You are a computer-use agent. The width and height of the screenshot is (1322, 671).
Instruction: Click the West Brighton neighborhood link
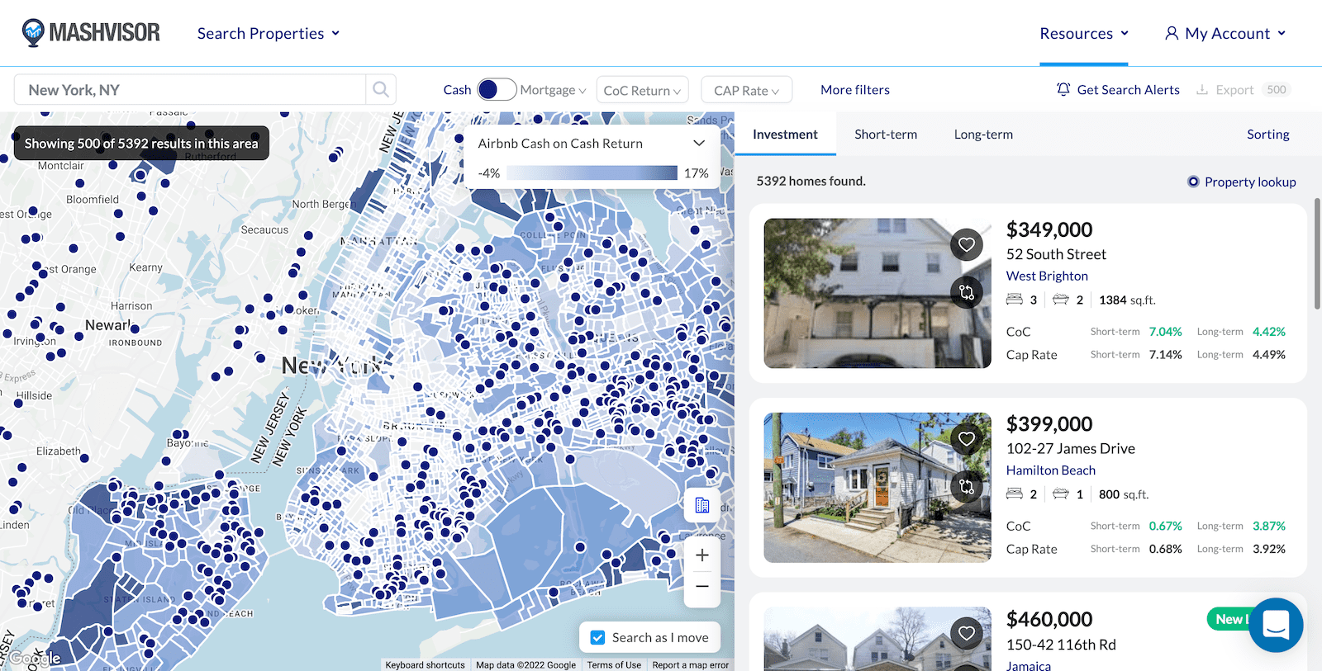pyautogui.click(x=1047, y=276)
